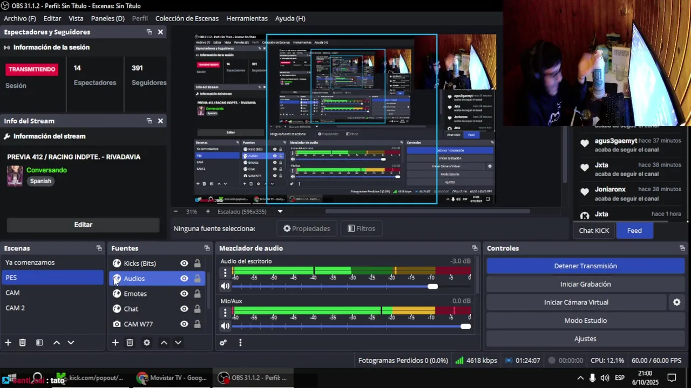The height and width of the screenshot is (388, 691).
Task: Open the Ayuda (H) menu
Action: pyautogui.click(x=290, y=18)
